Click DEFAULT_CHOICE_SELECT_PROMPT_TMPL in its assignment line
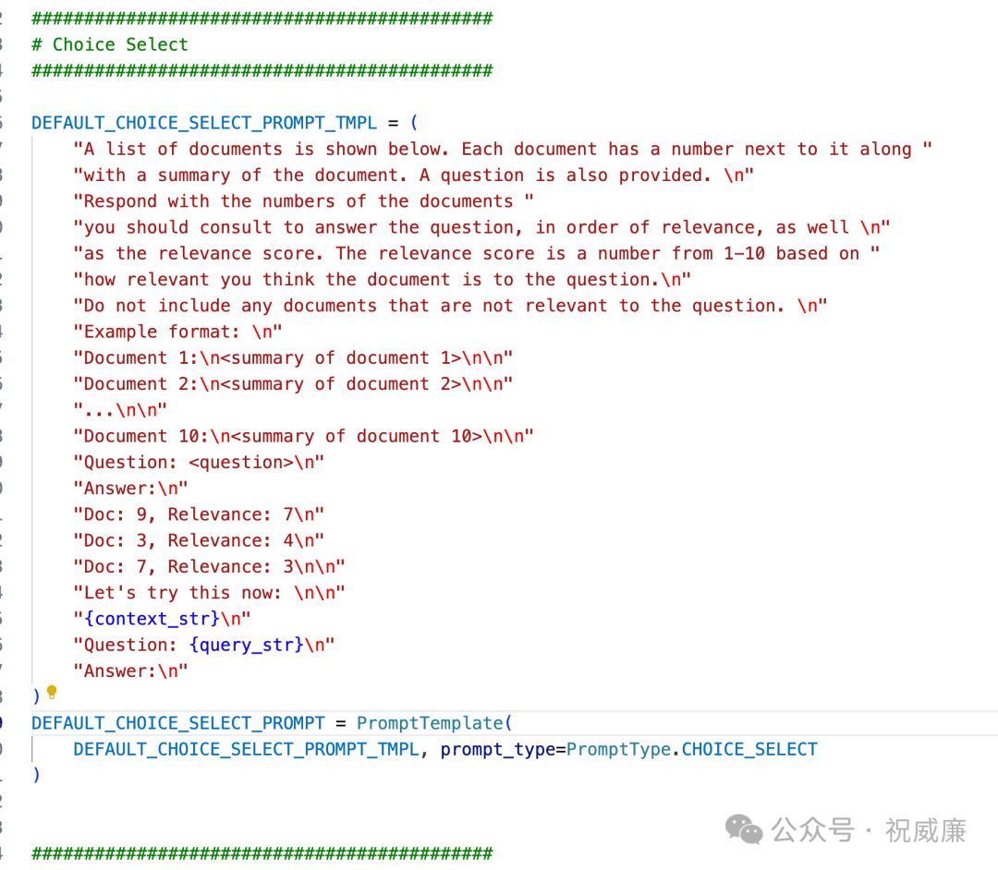This screenshot has width=998, height=870. coord(204,123)
